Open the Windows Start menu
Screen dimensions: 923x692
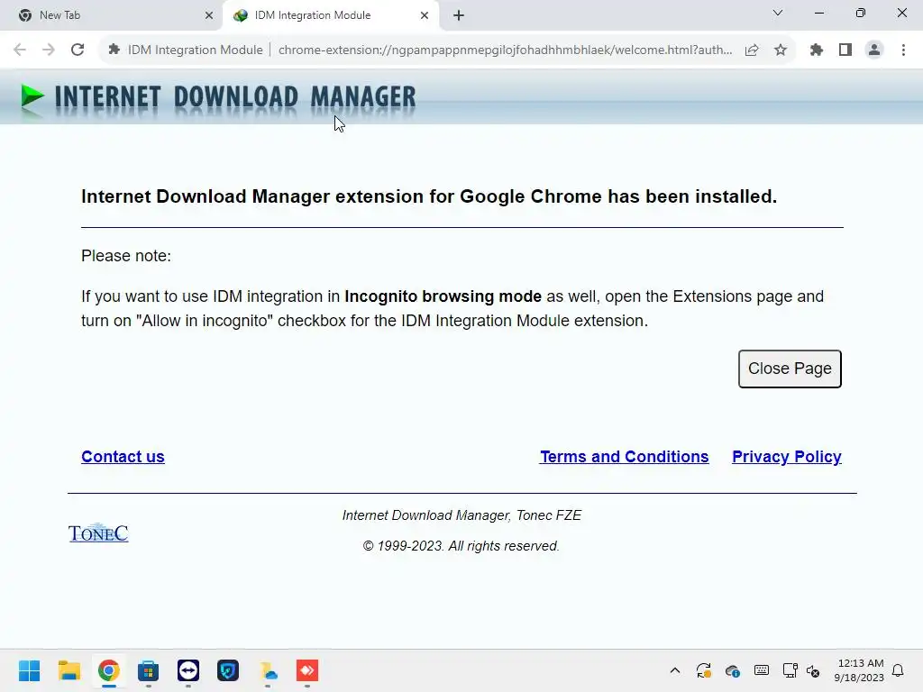tap(30, 670)
